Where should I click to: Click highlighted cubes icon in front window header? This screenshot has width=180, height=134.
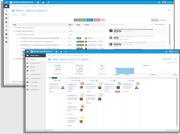[61, 52]
